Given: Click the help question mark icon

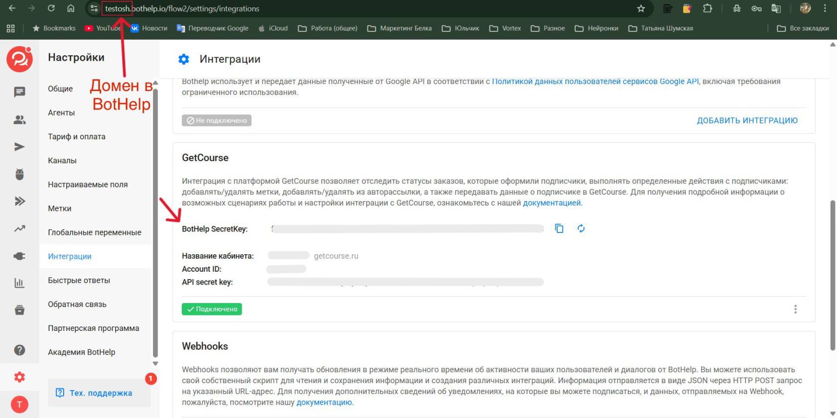Looking at the screenshot, I should click(x=19, y=350).
